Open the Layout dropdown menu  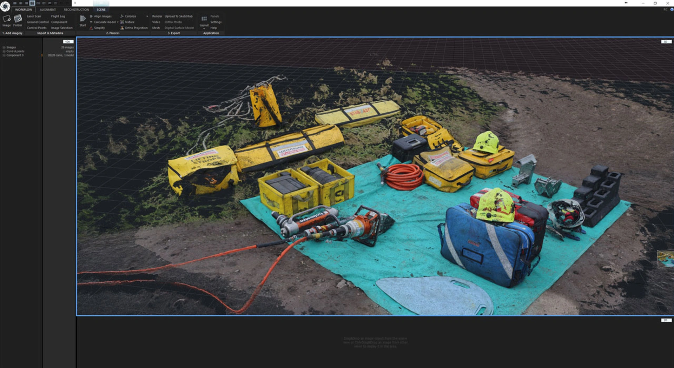pyautogui.click(x=204, y=28)
